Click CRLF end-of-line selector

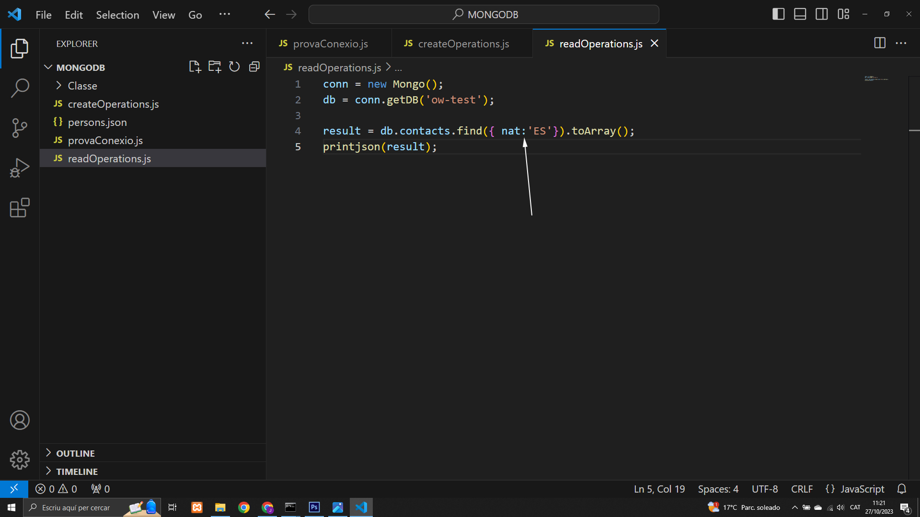pos(802,489)
